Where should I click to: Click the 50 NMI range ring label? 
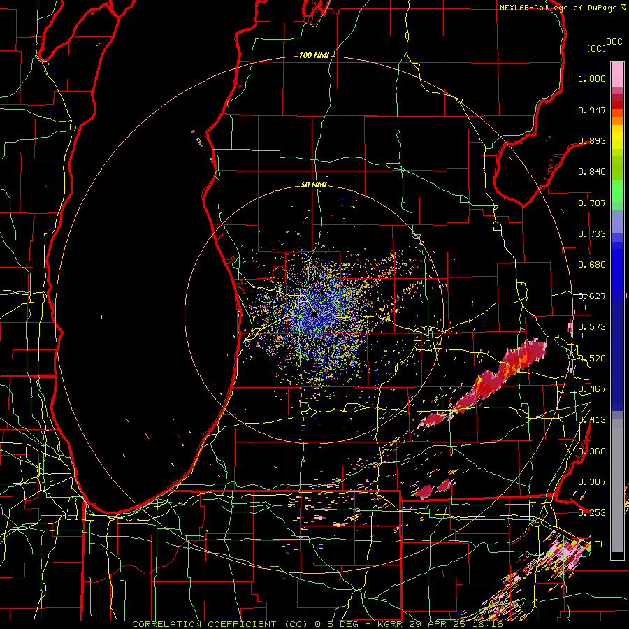tap(314, 185)
